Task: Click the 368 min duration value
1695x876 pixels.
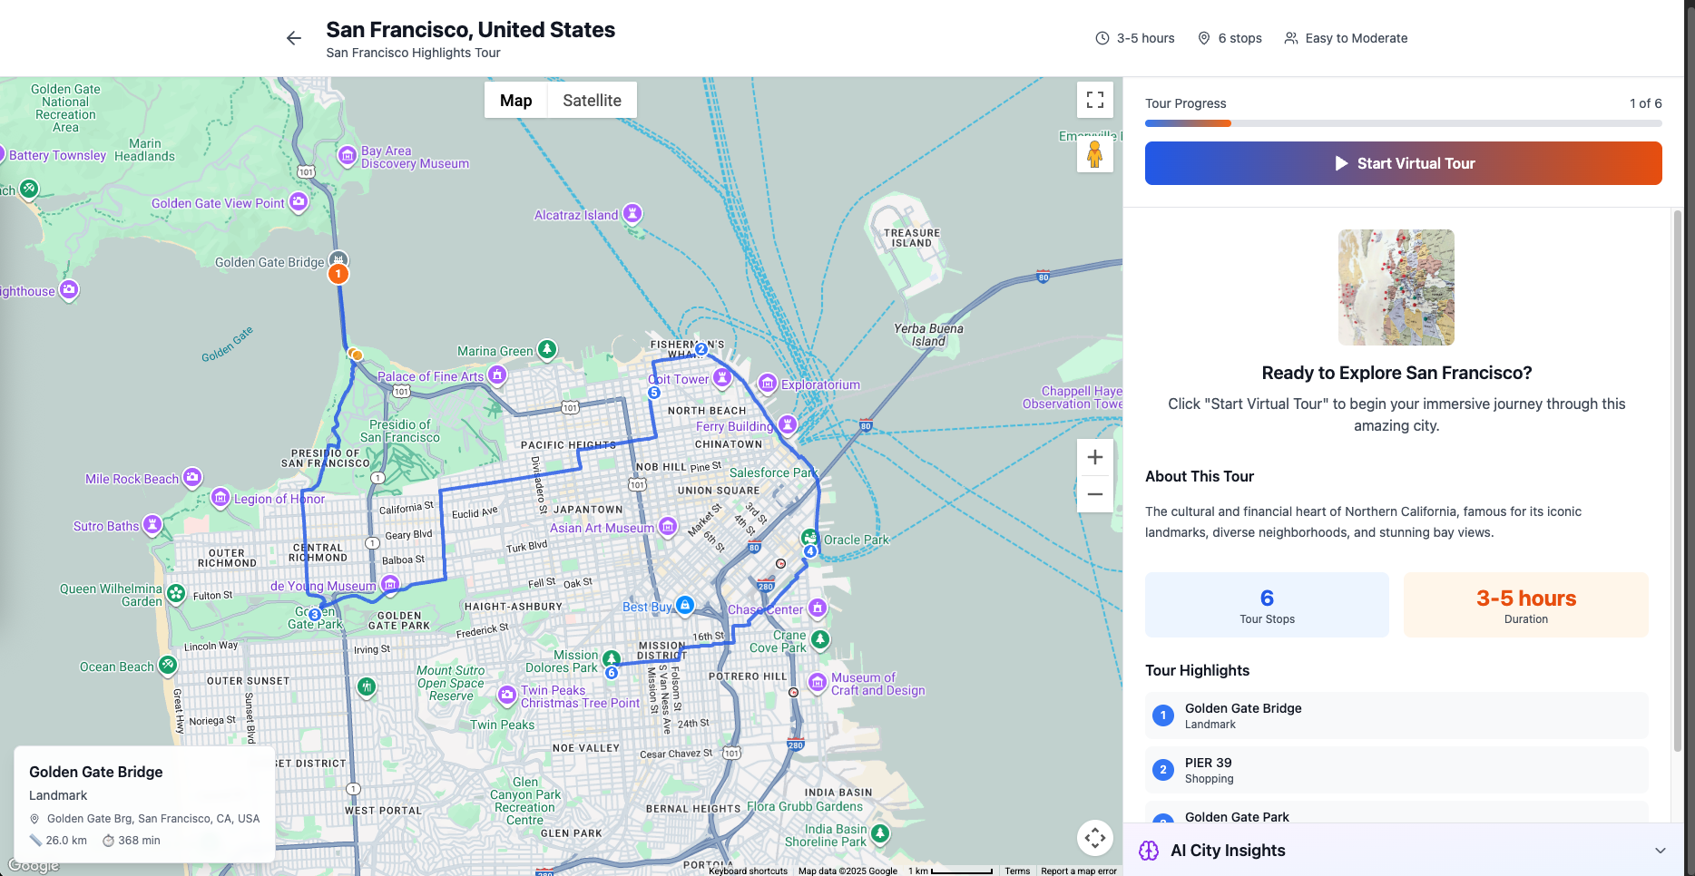Action: pyautogui.click(x=139, y=841)
